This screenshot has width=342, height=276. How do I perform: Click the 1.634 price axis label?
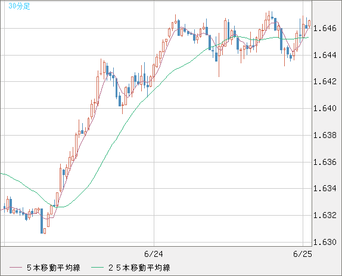(x=325, y=189)
